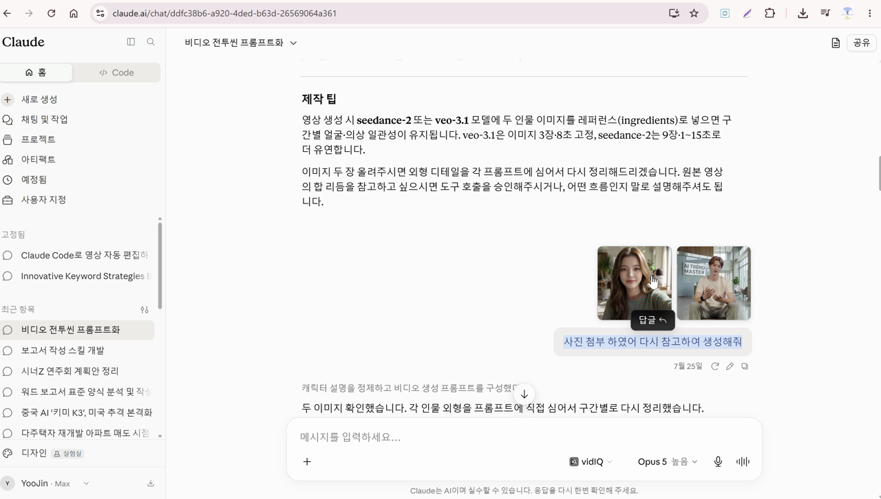Focus the 메시지를 입력하세요 input box
881x499 pixels.
(x=524, y=437)
